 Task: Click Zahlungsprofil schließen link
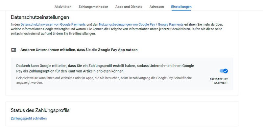29,119
